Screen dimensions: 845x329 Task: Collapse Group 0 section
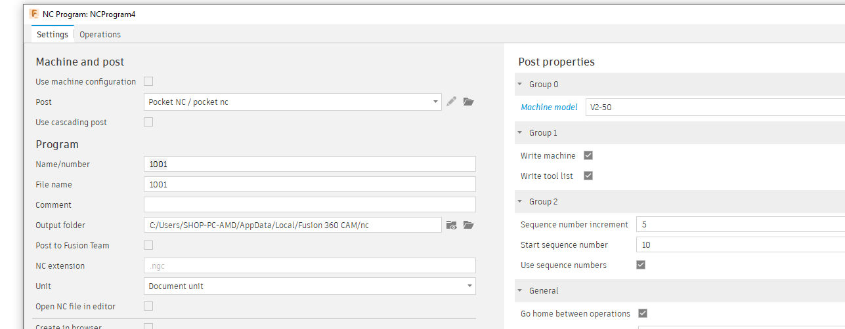click(520, 84)
